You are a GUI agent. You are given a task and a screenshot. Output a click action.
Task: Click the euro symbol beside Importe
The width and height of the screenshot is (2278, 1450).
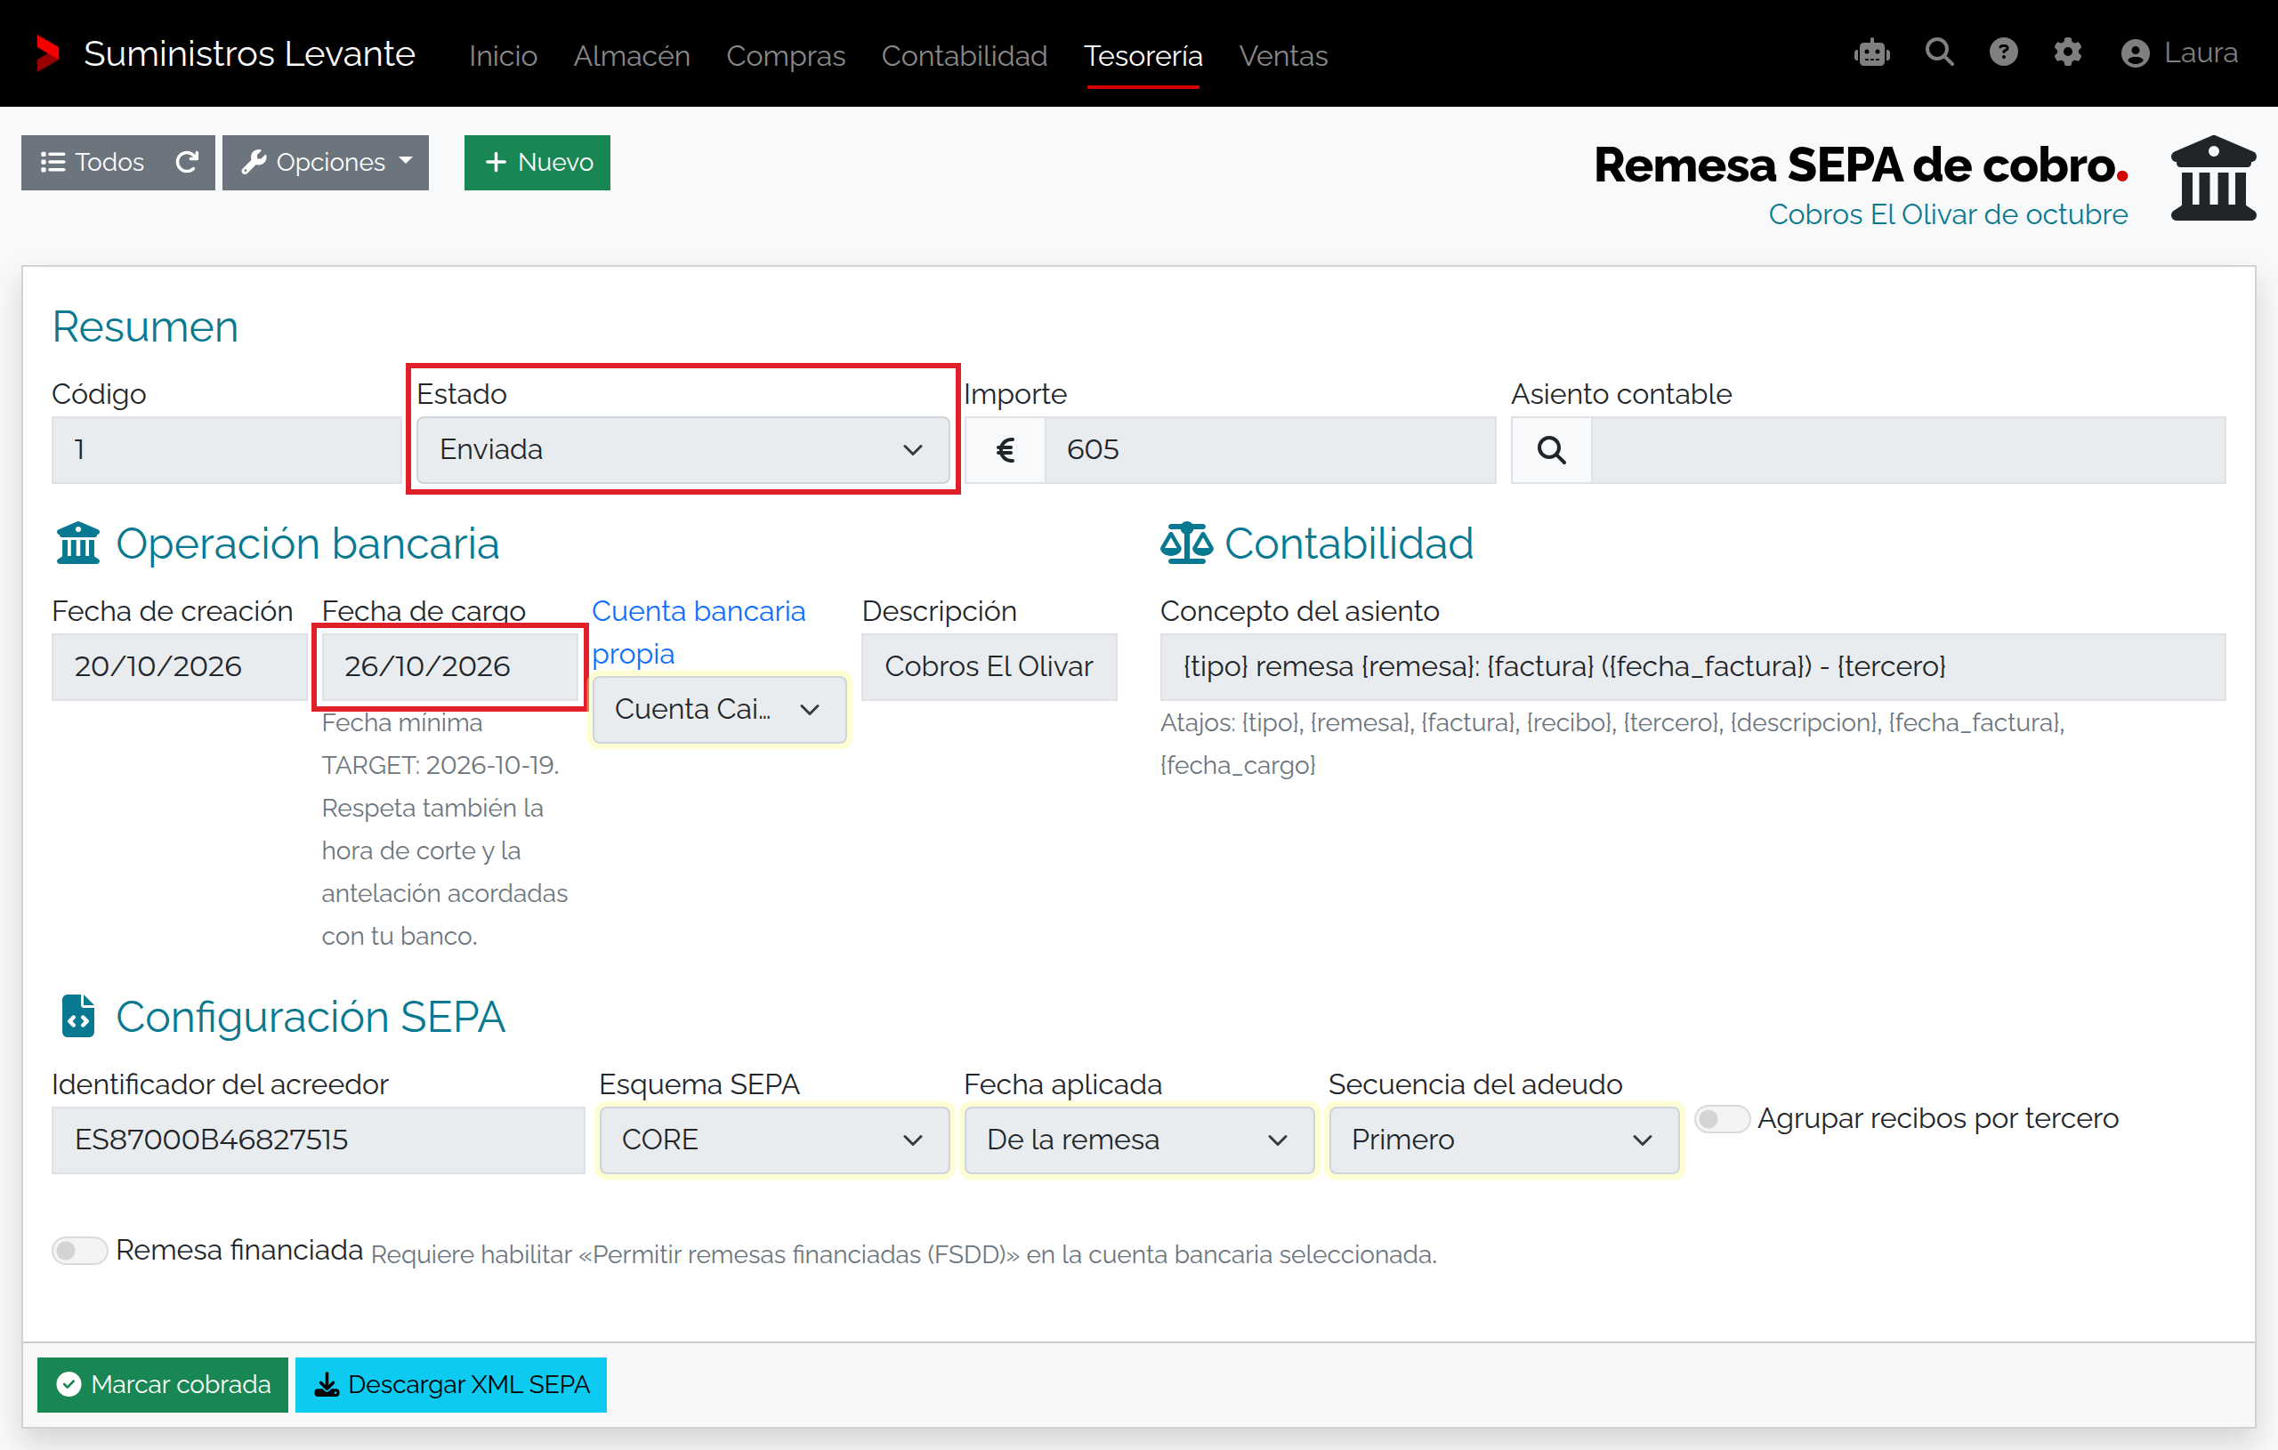(x=1005, y=450)
